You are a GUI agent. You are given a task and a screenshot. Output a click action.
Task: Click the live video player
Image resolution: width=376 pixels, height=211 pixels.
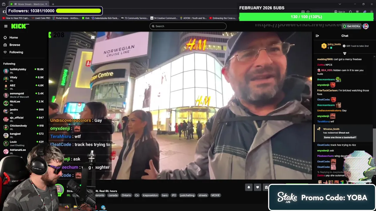pos(180,105)
